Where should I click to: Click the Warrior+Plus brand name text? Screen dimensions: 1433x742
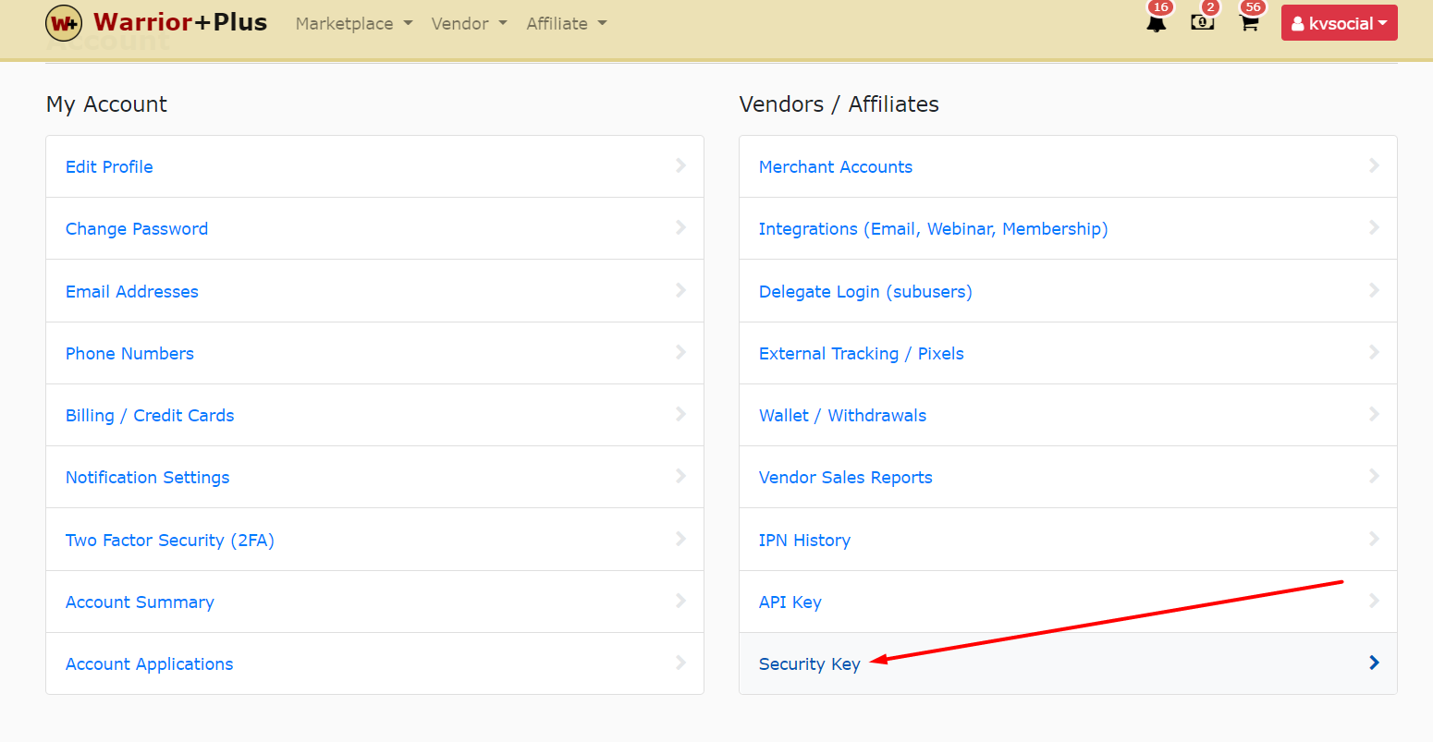[181, 22]
